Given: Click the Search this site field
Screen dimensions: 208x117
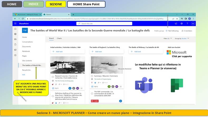Looking at the screenshot, I should pyautogui.click(x=104, y=23).
